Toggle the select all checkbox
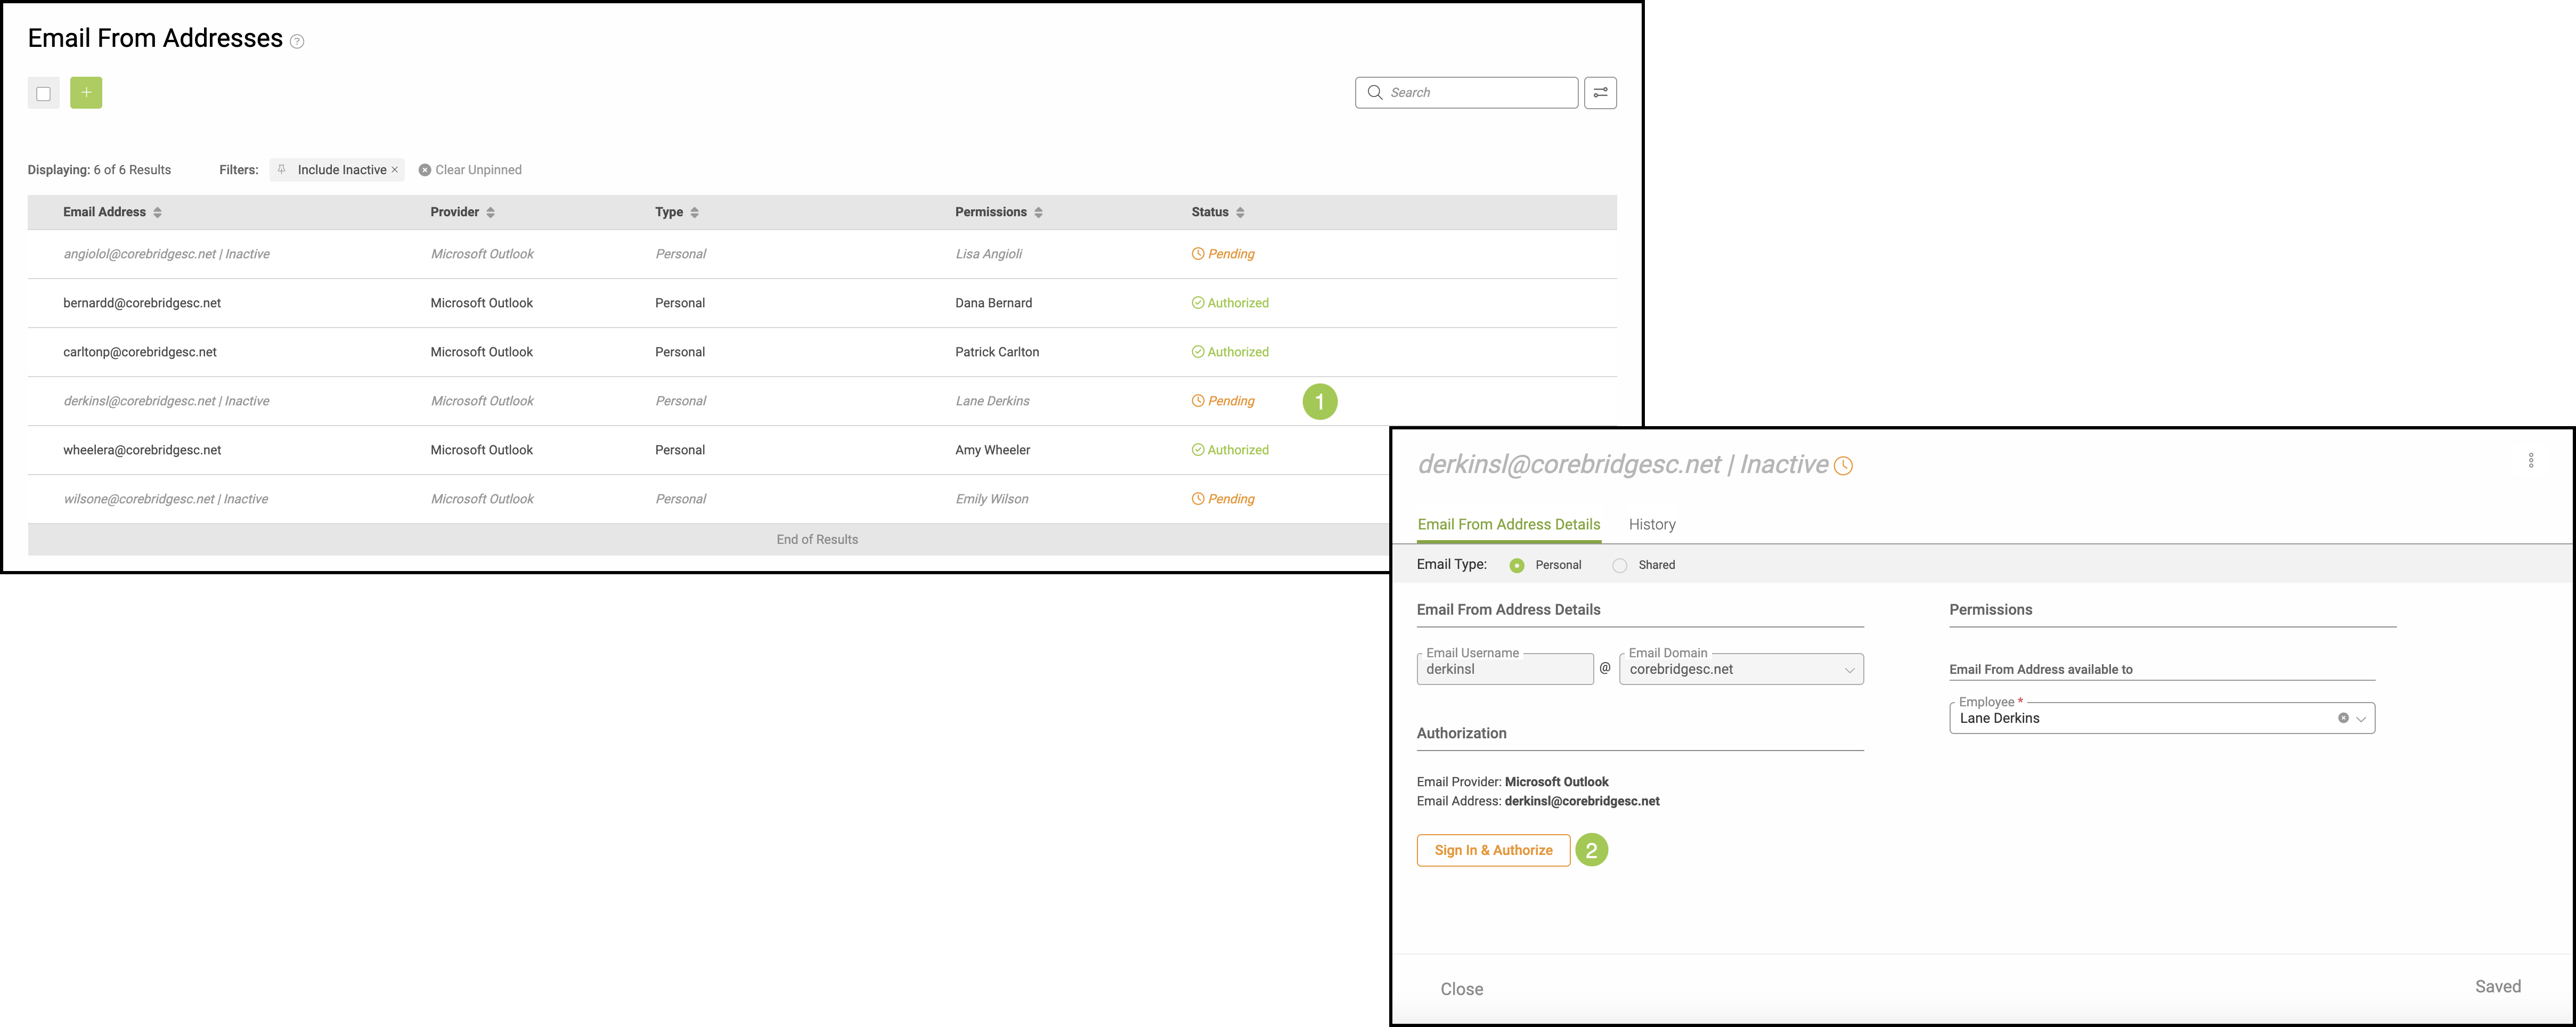 pyautogui.click(x=43, y=94)
